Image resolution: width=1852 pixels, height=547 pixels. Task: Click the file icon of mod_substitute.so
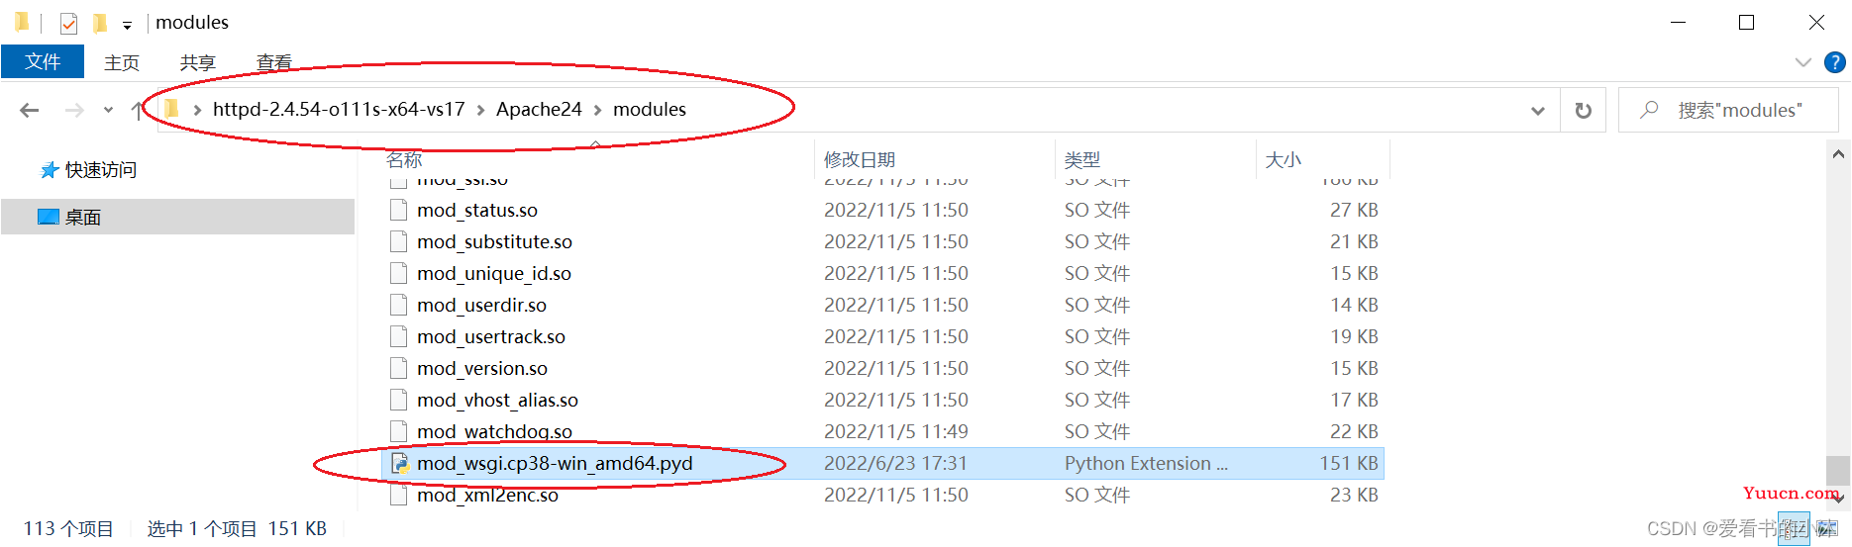(x=399, y=241)
